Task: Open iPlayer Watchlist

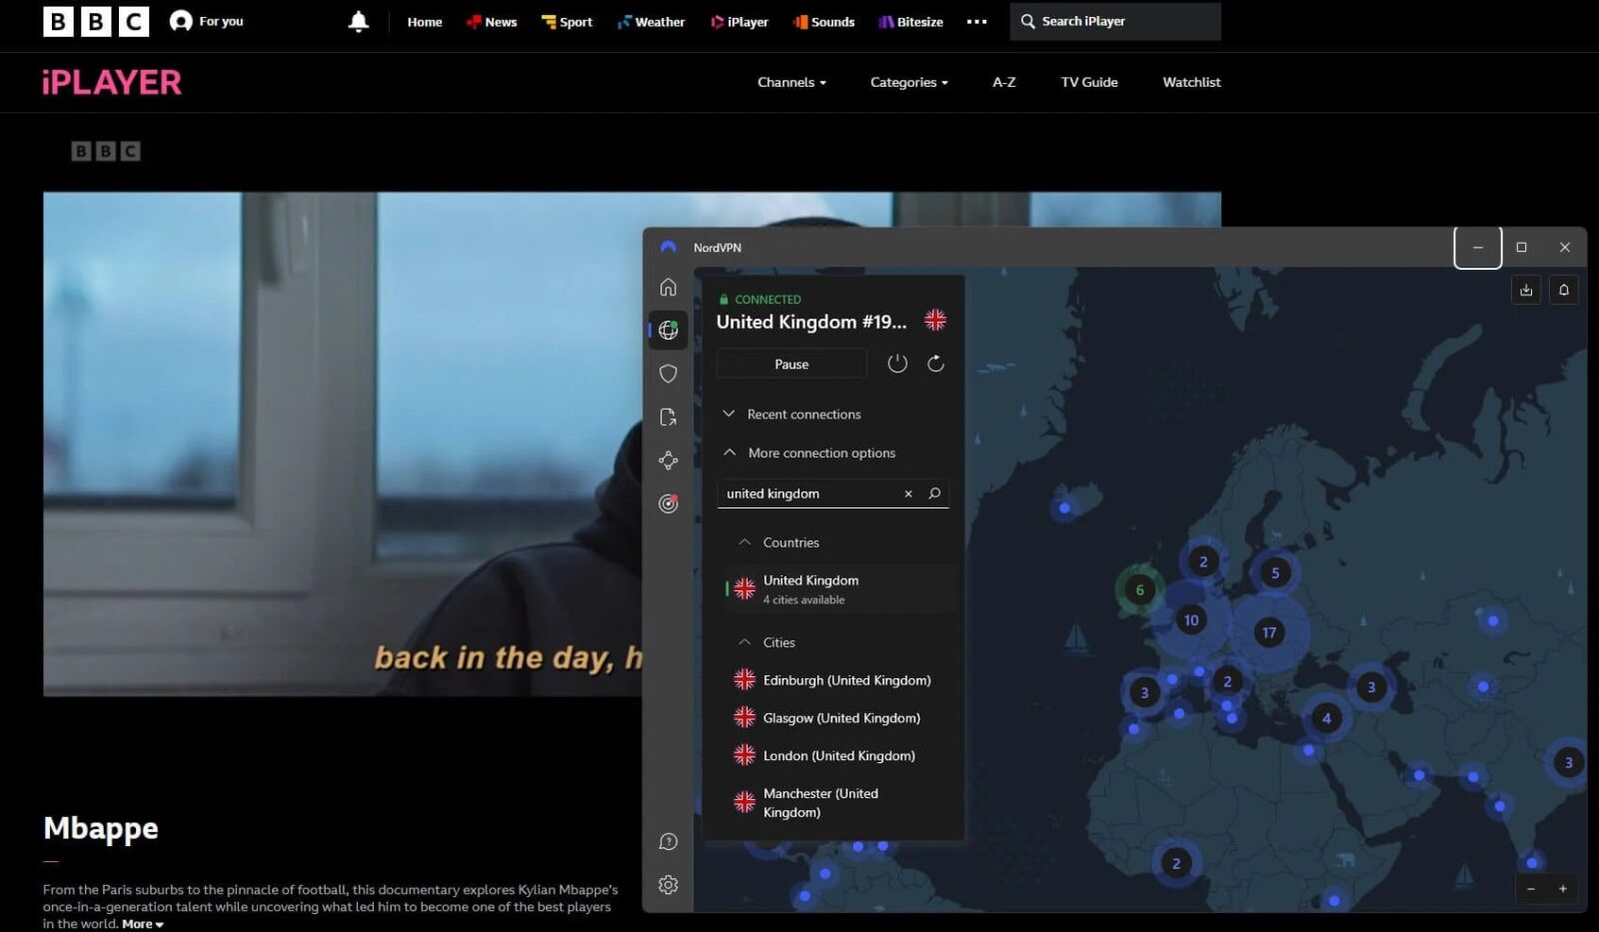Action: (1191, 82)
